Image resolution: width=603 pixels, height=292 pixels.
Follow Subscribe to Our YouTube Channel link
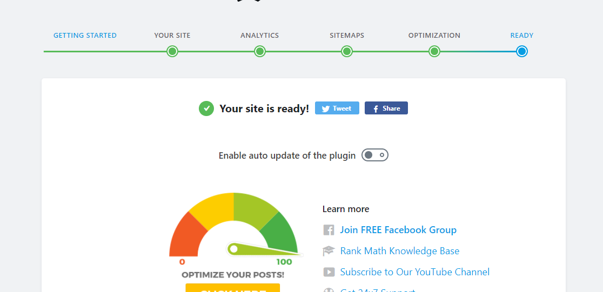point(415,272)
